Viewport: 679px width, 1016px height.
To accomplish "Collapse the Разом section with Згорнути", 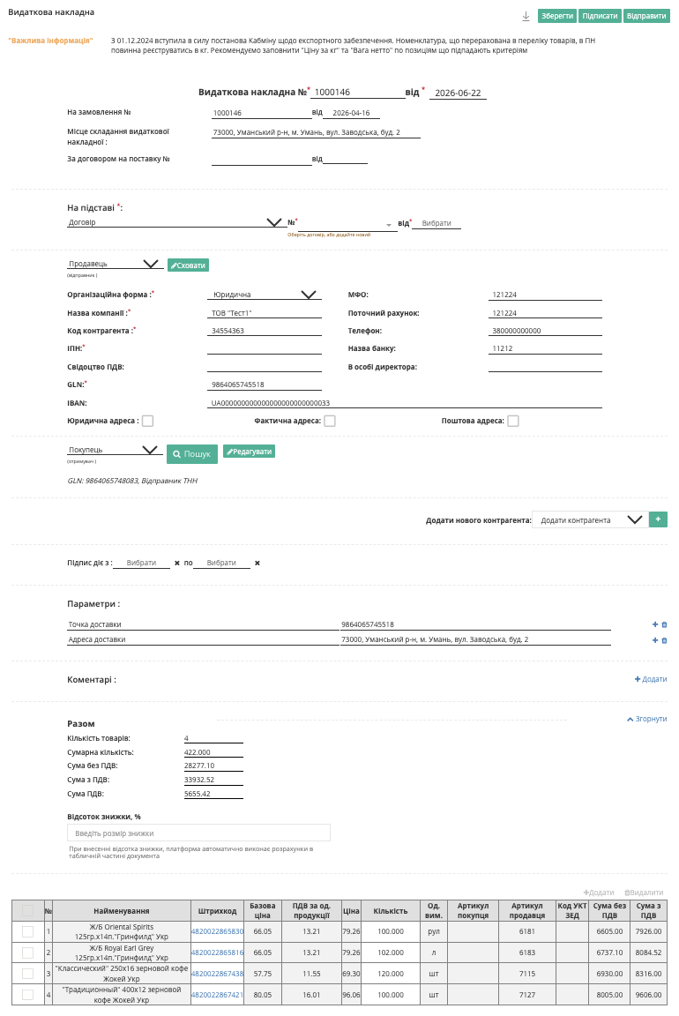I will coord(646,719).
